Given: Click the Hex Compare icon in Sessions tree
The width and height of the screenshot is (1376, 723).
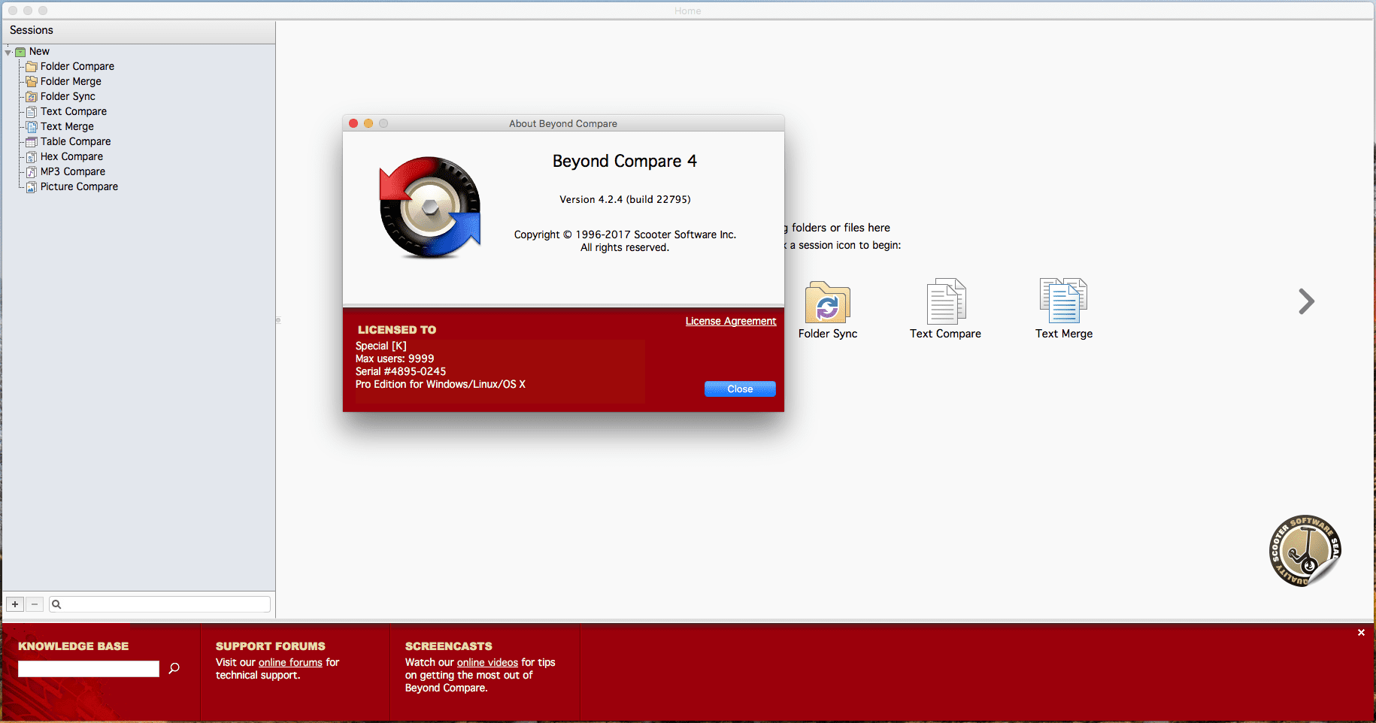Looking at the screenshot, I should tap(32, 157).
